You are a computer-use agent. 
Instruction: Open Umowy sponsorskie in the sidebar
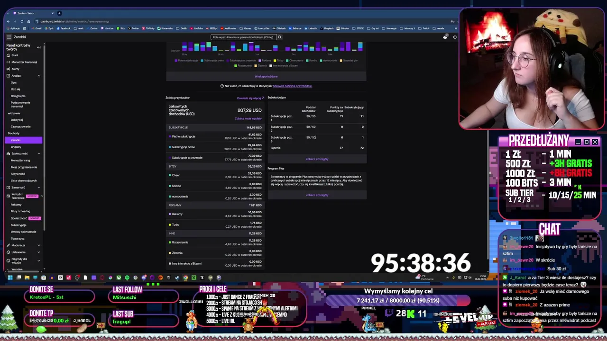pos(24,232)
